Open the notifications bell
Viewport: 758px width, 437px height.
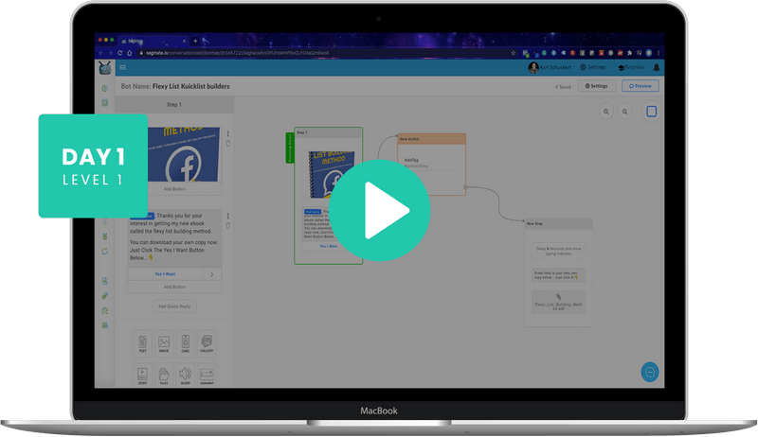click(656, 67)
